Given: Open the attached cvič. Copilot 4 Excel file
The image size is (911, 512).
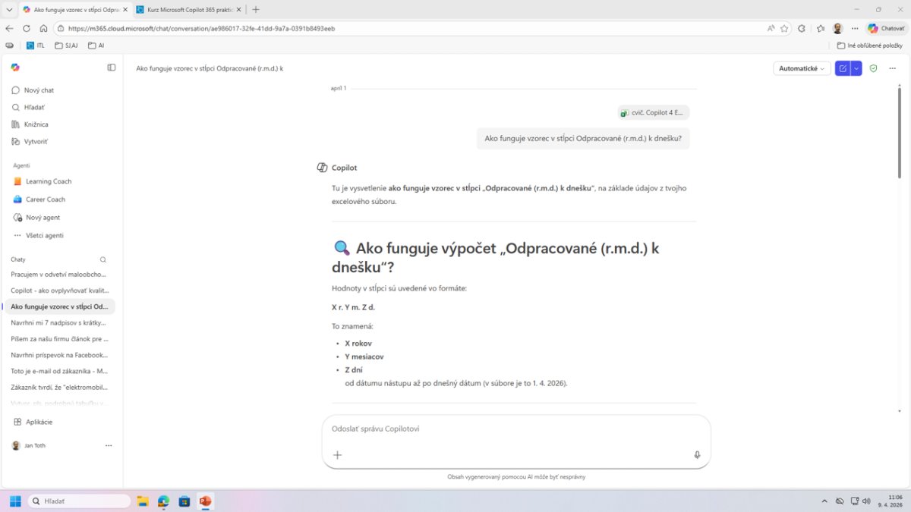Looking at the screenshot, I should tap(653, 113).
